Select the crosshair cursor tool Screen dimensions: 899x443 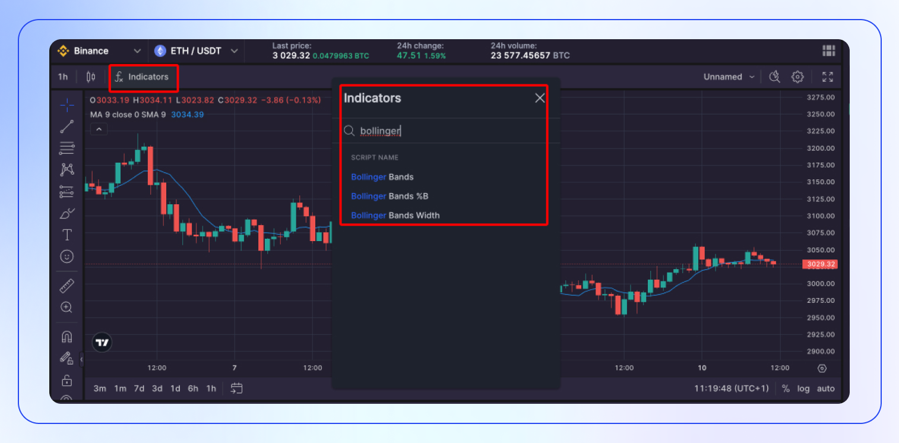(x=67, y=105)
